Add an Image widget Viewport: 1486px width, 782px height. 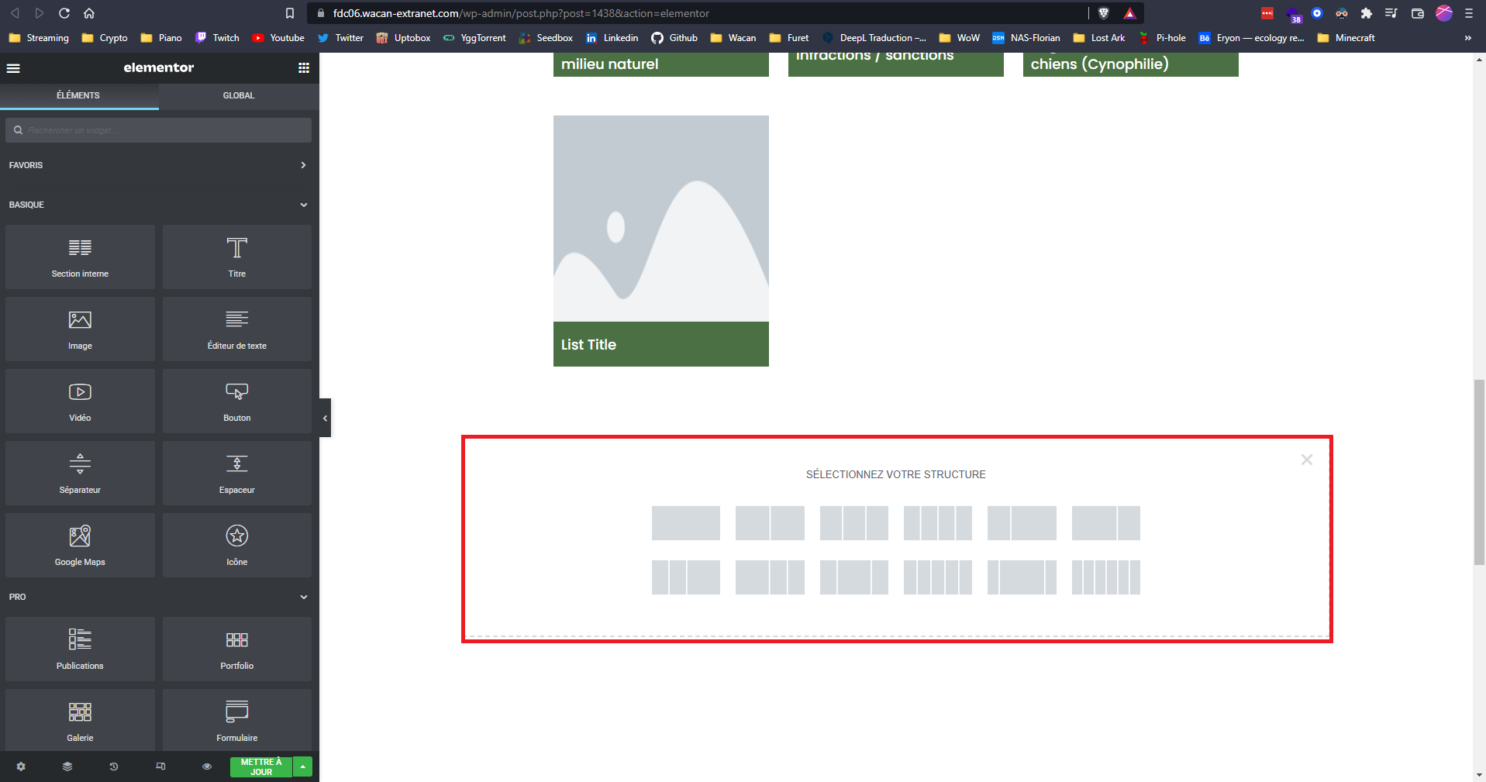point(80,329)
